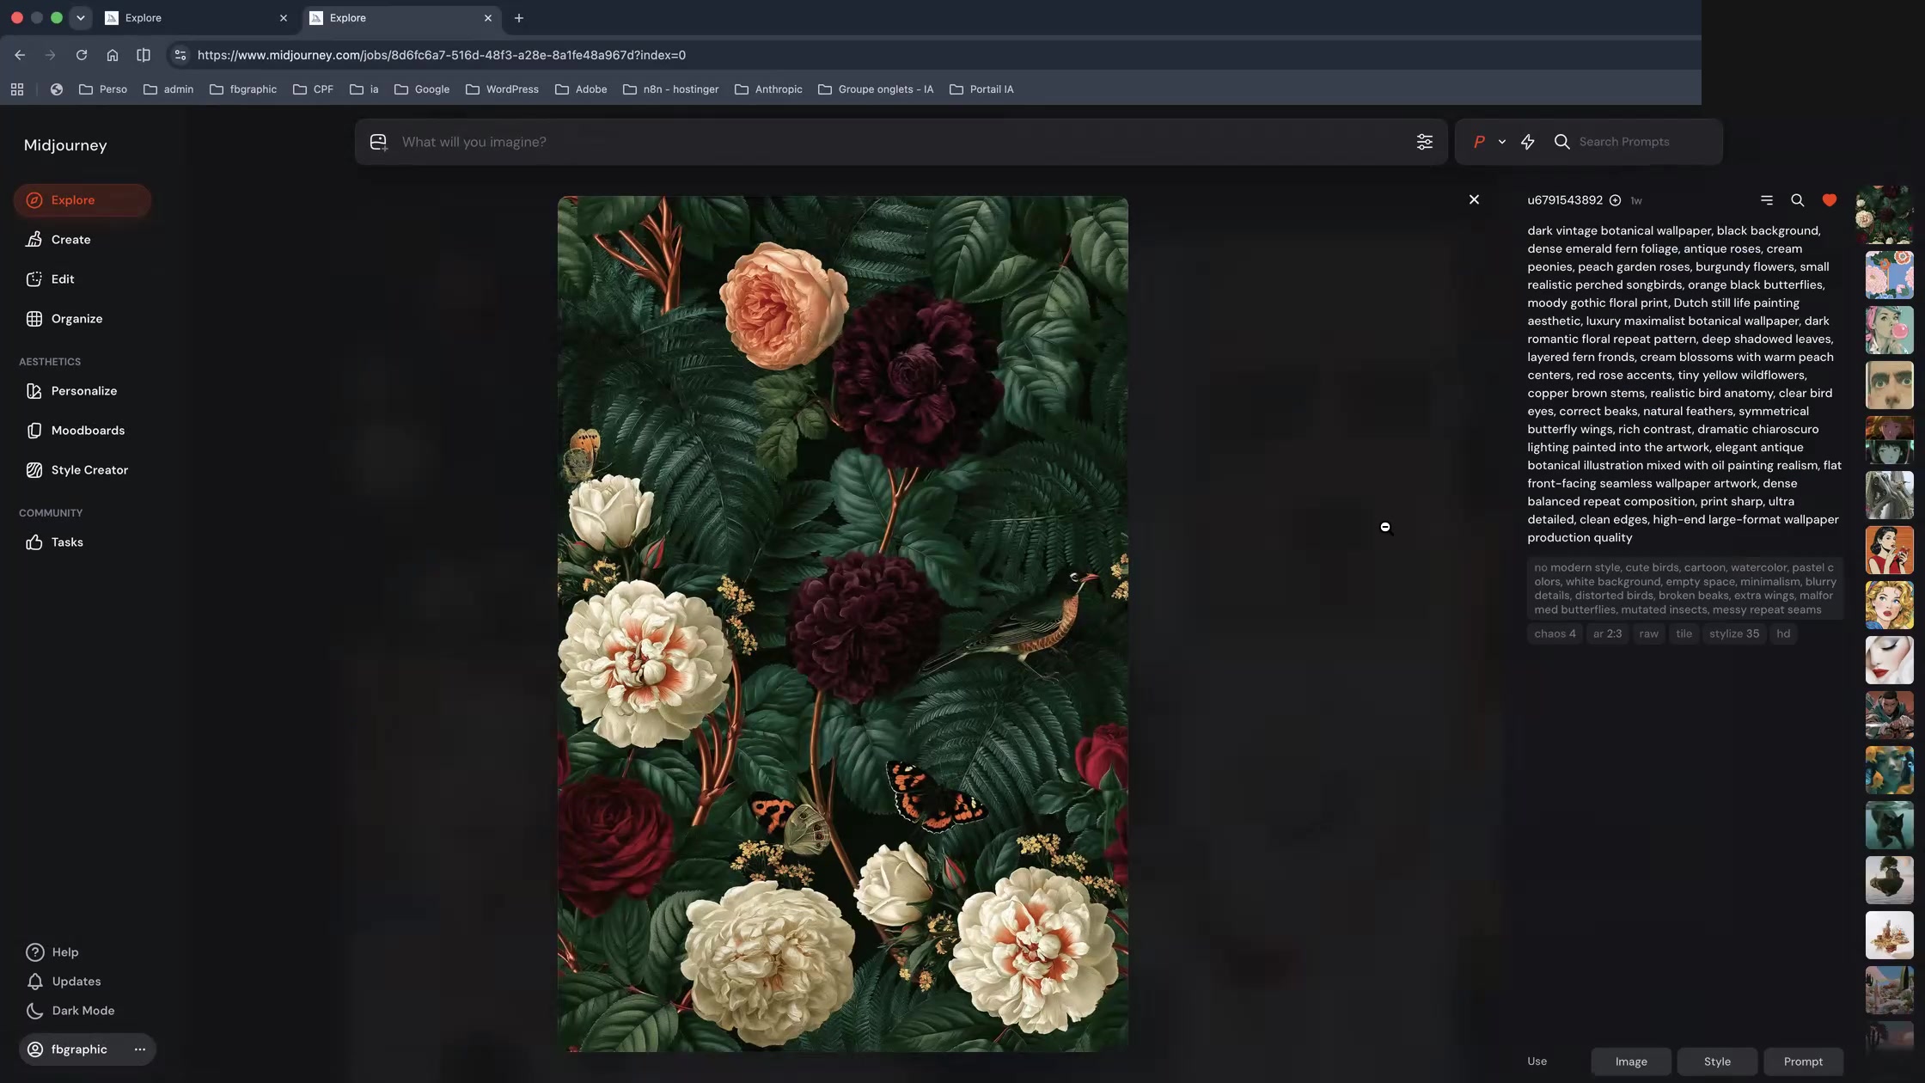Open a new browser tab
Screen dimensions: 1925x1083
point(518,18)
